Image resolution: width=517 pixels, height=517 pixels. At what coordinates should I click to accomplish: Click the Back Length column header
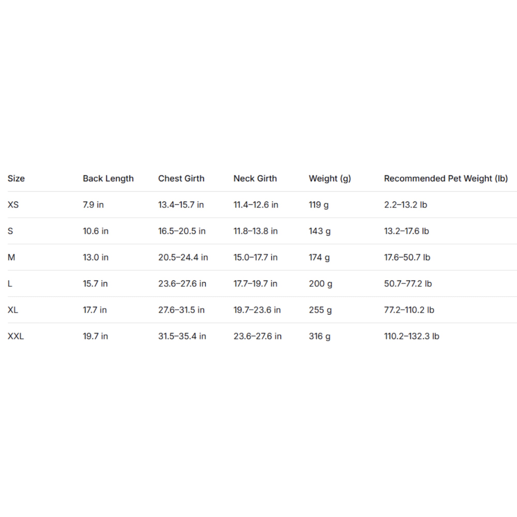click(x=108, y=178)
